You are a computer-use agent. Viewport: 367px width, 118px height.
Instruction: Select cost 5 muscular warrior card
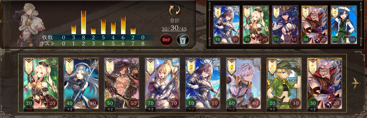tap(122, 83)
